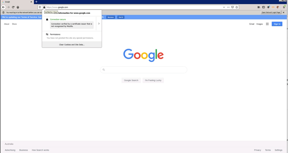Open the Advertising footer link
288x153 pixels.
coord(10,150)
